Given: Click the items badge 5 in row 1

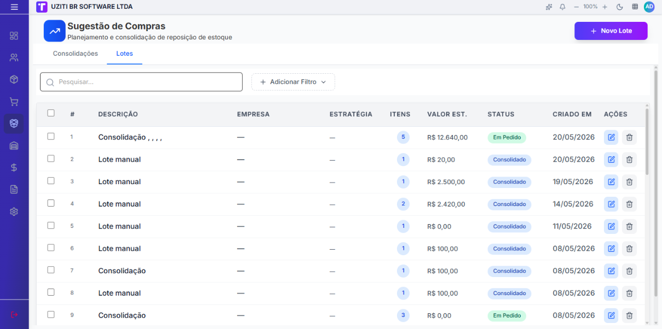Looking at the screenshot, I should tap(403, 137).
